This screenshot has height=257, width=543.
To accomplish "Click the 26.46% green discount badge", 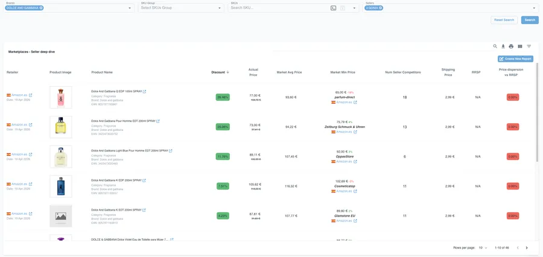I will tap(223, 97).
